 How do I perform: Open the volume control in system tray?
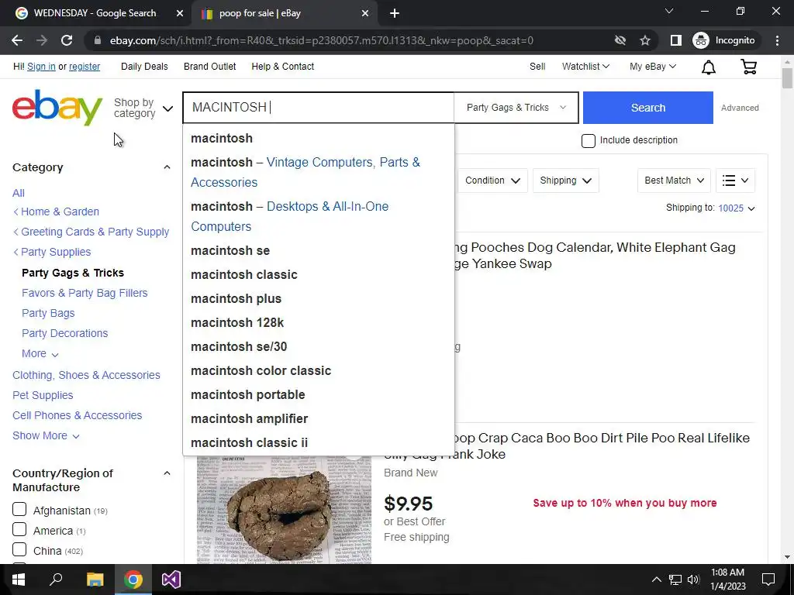[693, 580]
